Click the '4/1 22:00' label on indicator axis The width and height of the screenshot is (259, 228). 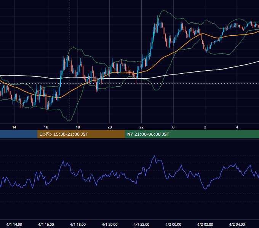tap(141, 224)
